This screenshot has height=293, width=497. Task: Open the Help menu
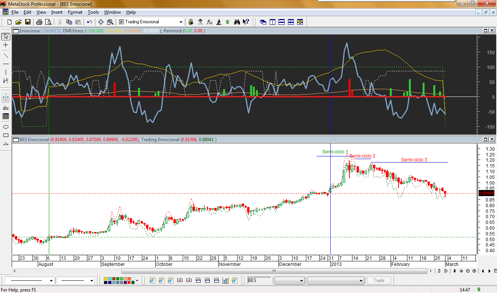(131, 12)
